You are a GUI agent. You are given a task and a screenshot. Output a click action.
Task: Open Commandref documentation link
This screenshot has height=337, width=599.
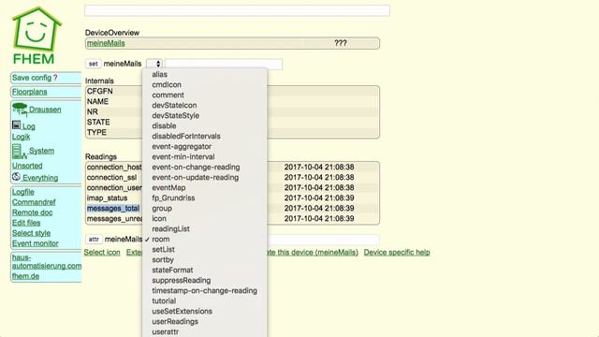(34, 202)
